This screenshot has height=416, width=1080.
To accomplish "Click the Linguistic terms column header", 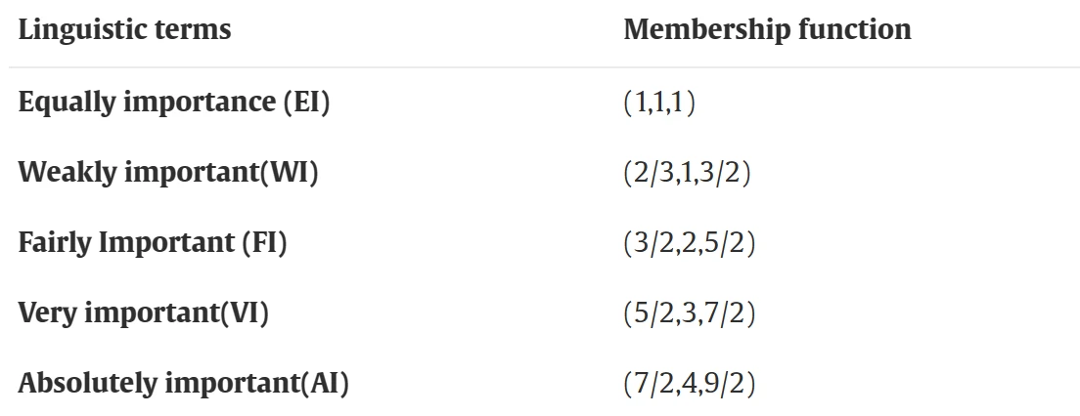I will (125, 30).
